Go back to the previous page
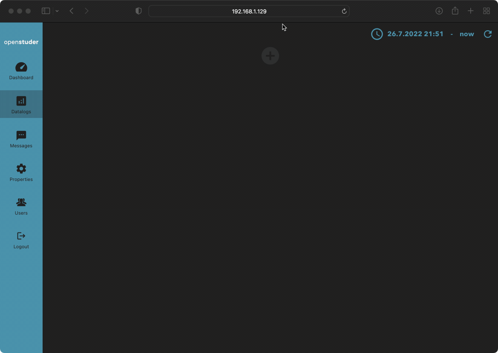The height and width of the screenshot is (353, 498). point(72,11)
